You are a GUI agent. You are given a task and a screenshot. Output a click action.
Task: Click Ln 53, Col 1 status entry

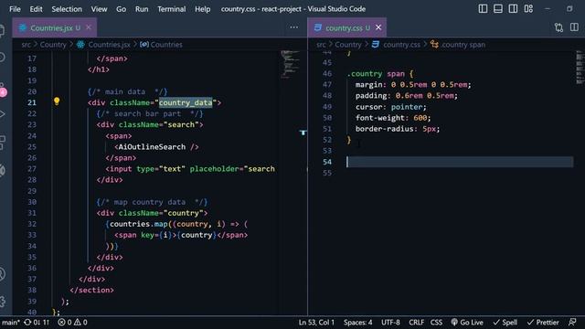[316, 323]
